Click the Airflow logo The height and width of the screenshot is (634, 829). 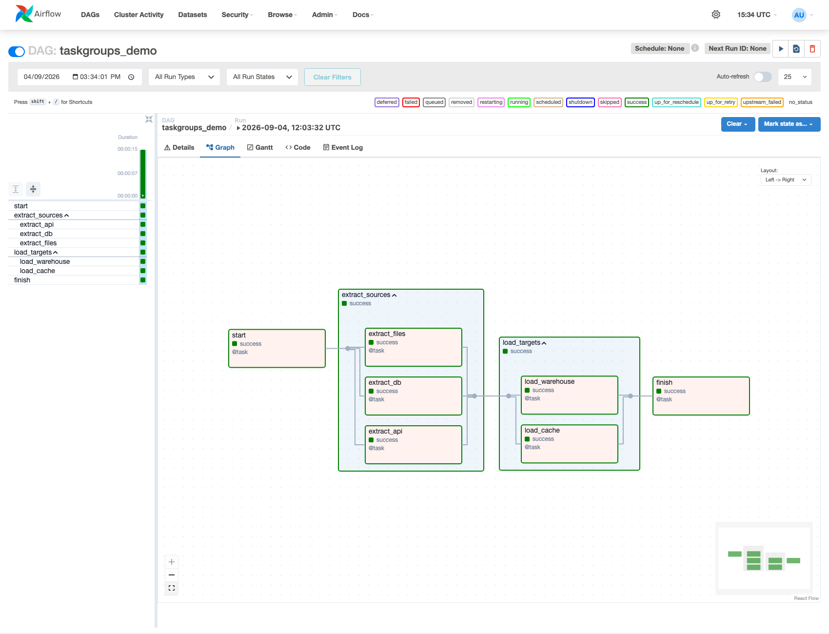tap(38, 14)
